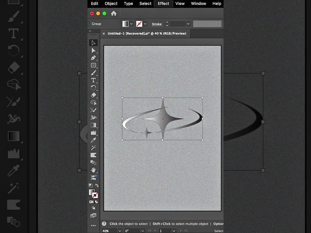Select the Hand tool
The width and height of the screenshot is (311, 233).
[x=93, y=170]
